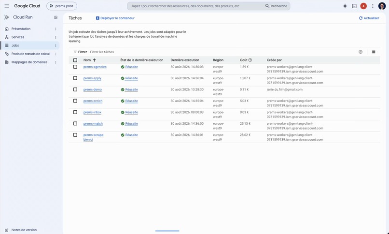
Task: Open the prems-prod project selector
Action: coord(62,6)
